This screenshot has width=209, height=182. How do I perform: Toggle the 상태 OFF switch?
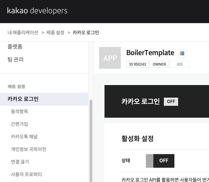point(160,161)
